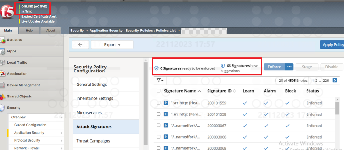Image resolution: width=344 pixels, height=153 pixels.
Task: Select Attack Signatures section
Action: click(x=106, y=127)
